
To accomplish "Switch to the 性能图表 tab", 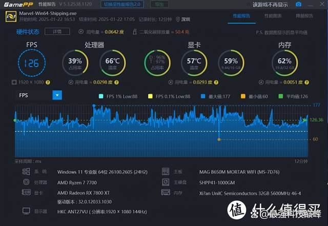I will click(272, 16).
